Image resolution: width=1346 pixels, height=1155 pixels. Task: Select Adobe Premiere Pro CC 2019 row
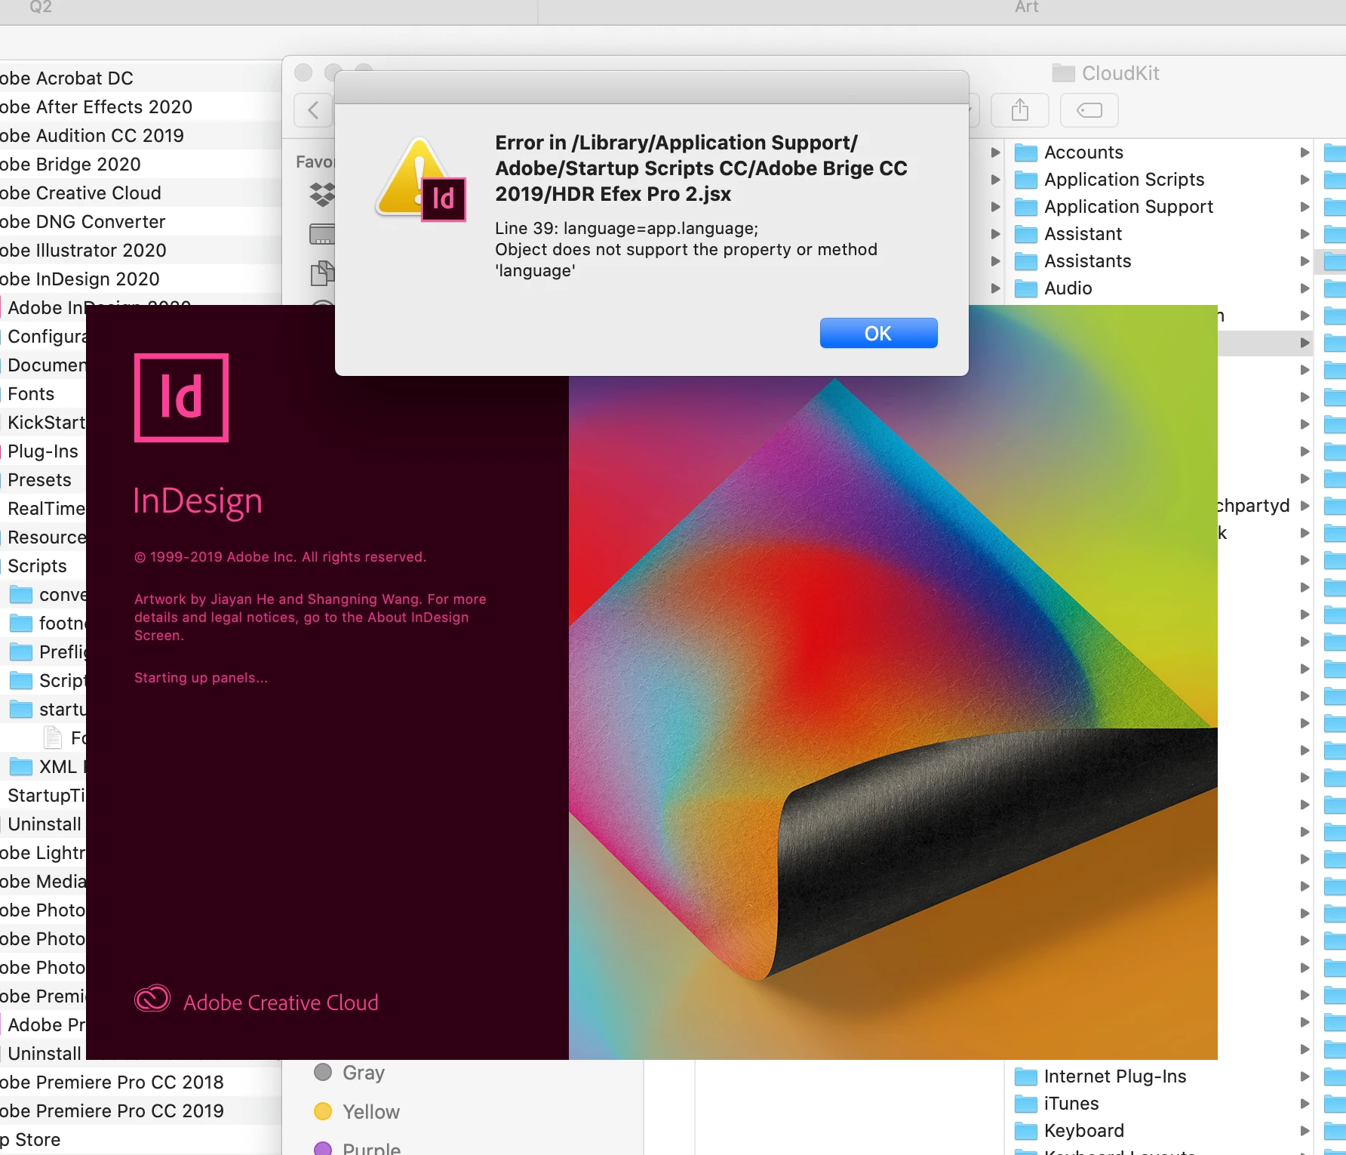click(x=140, y=1111)
